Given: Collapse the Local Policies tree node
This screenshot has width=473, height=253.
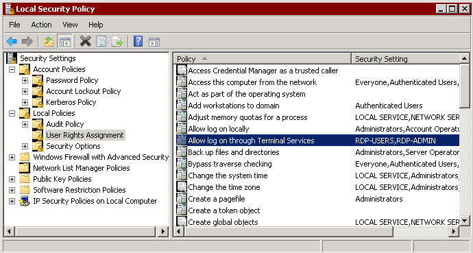Looking at the screenshot, I should 12,113.
